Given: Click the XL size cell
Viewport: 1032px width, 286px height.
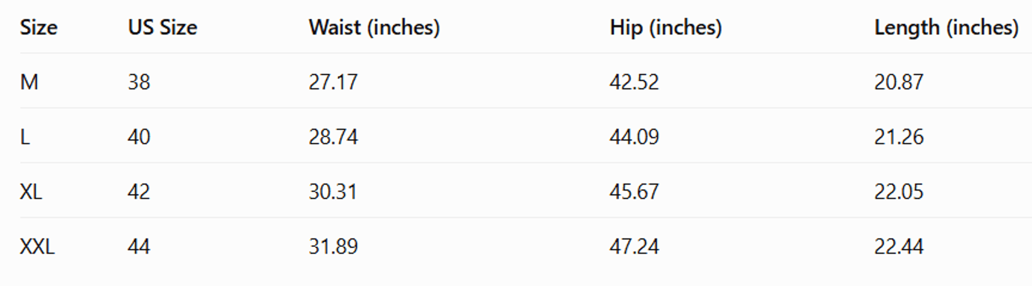Looking at the screenshot, I should [31, 192].
